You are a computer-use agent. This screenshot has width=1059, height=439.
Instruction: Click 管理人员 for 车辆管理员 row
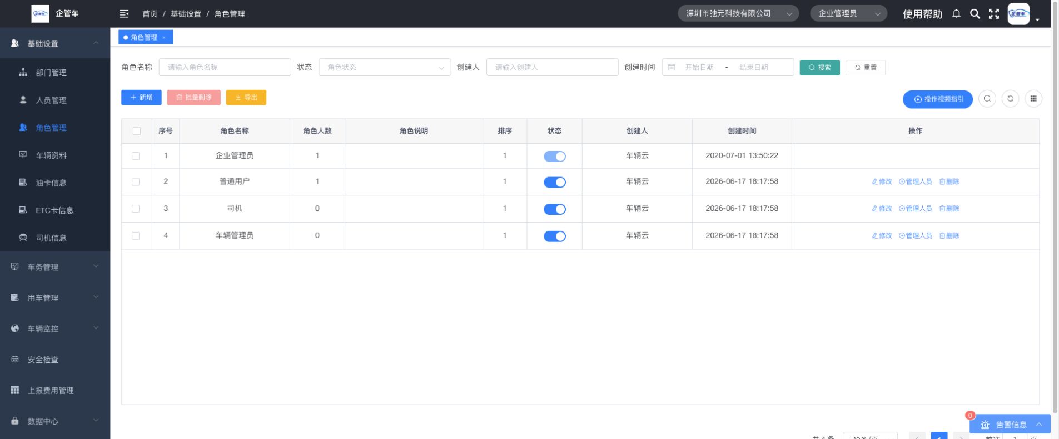click(916, 236)
